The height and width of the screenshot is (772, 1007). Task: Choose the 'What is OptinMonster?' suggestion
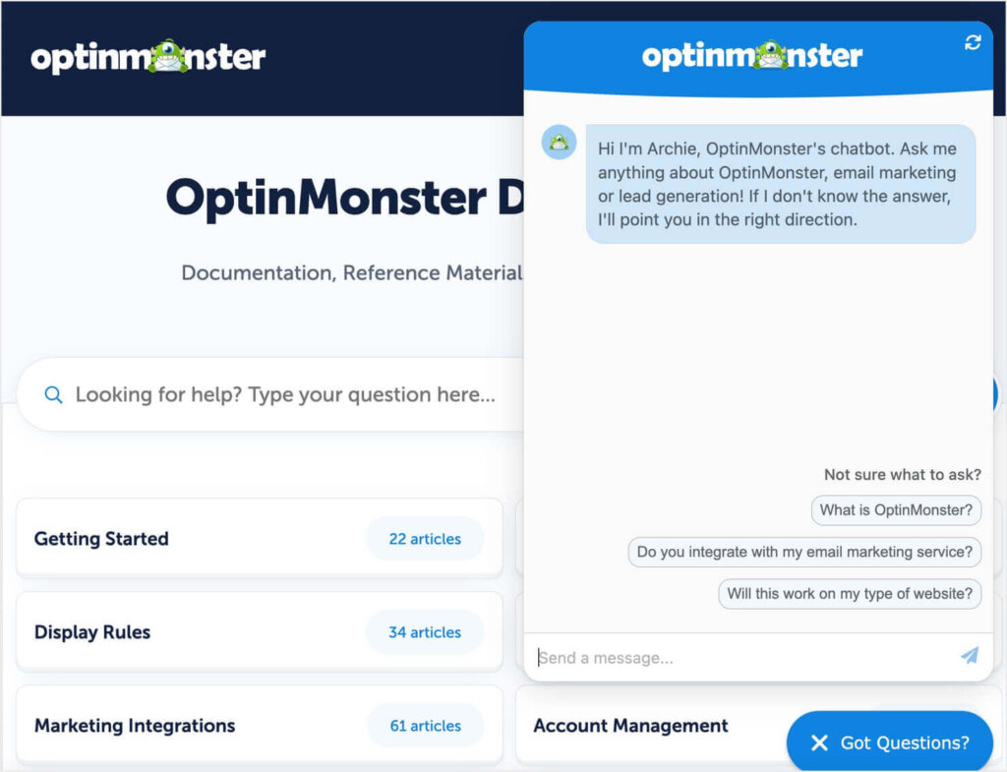896,510
